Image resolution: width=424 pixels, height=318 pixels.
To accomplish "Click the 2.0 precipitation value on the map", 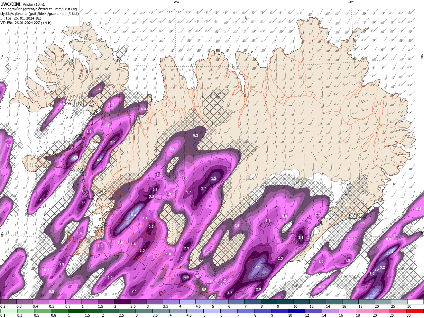I will pyautogui.click(x=110, y=278).
